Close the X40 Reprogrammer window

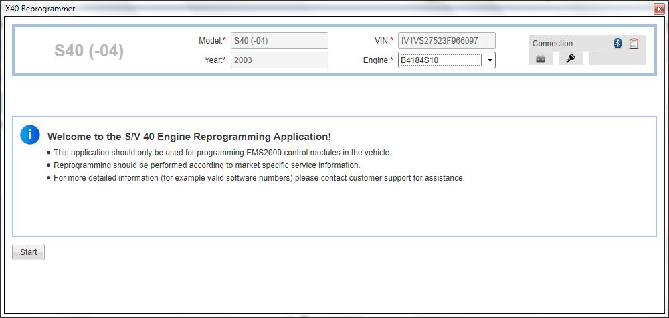pyautogui.click(x=659, y=9)
